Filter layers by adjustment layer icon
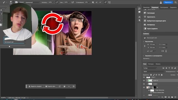Viewport: 178px width, 100px height. [166, 68]
